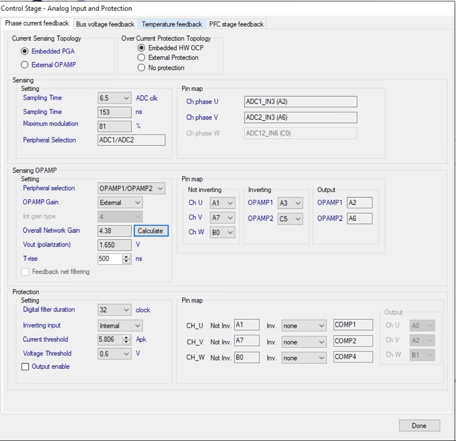Open the Ch V not inverting pin dropdown

223,218
